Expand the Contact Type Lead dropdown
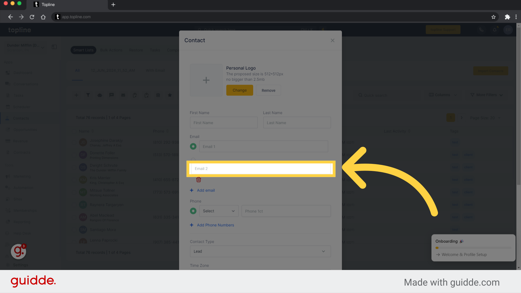This screenshot has width=521, height=293. point(260,251)
